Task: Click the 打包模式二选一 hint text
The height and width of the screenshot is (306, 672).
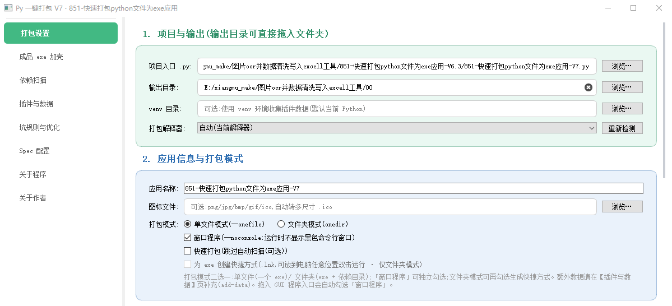Action: pyautogui.click(x=407, y=281)
